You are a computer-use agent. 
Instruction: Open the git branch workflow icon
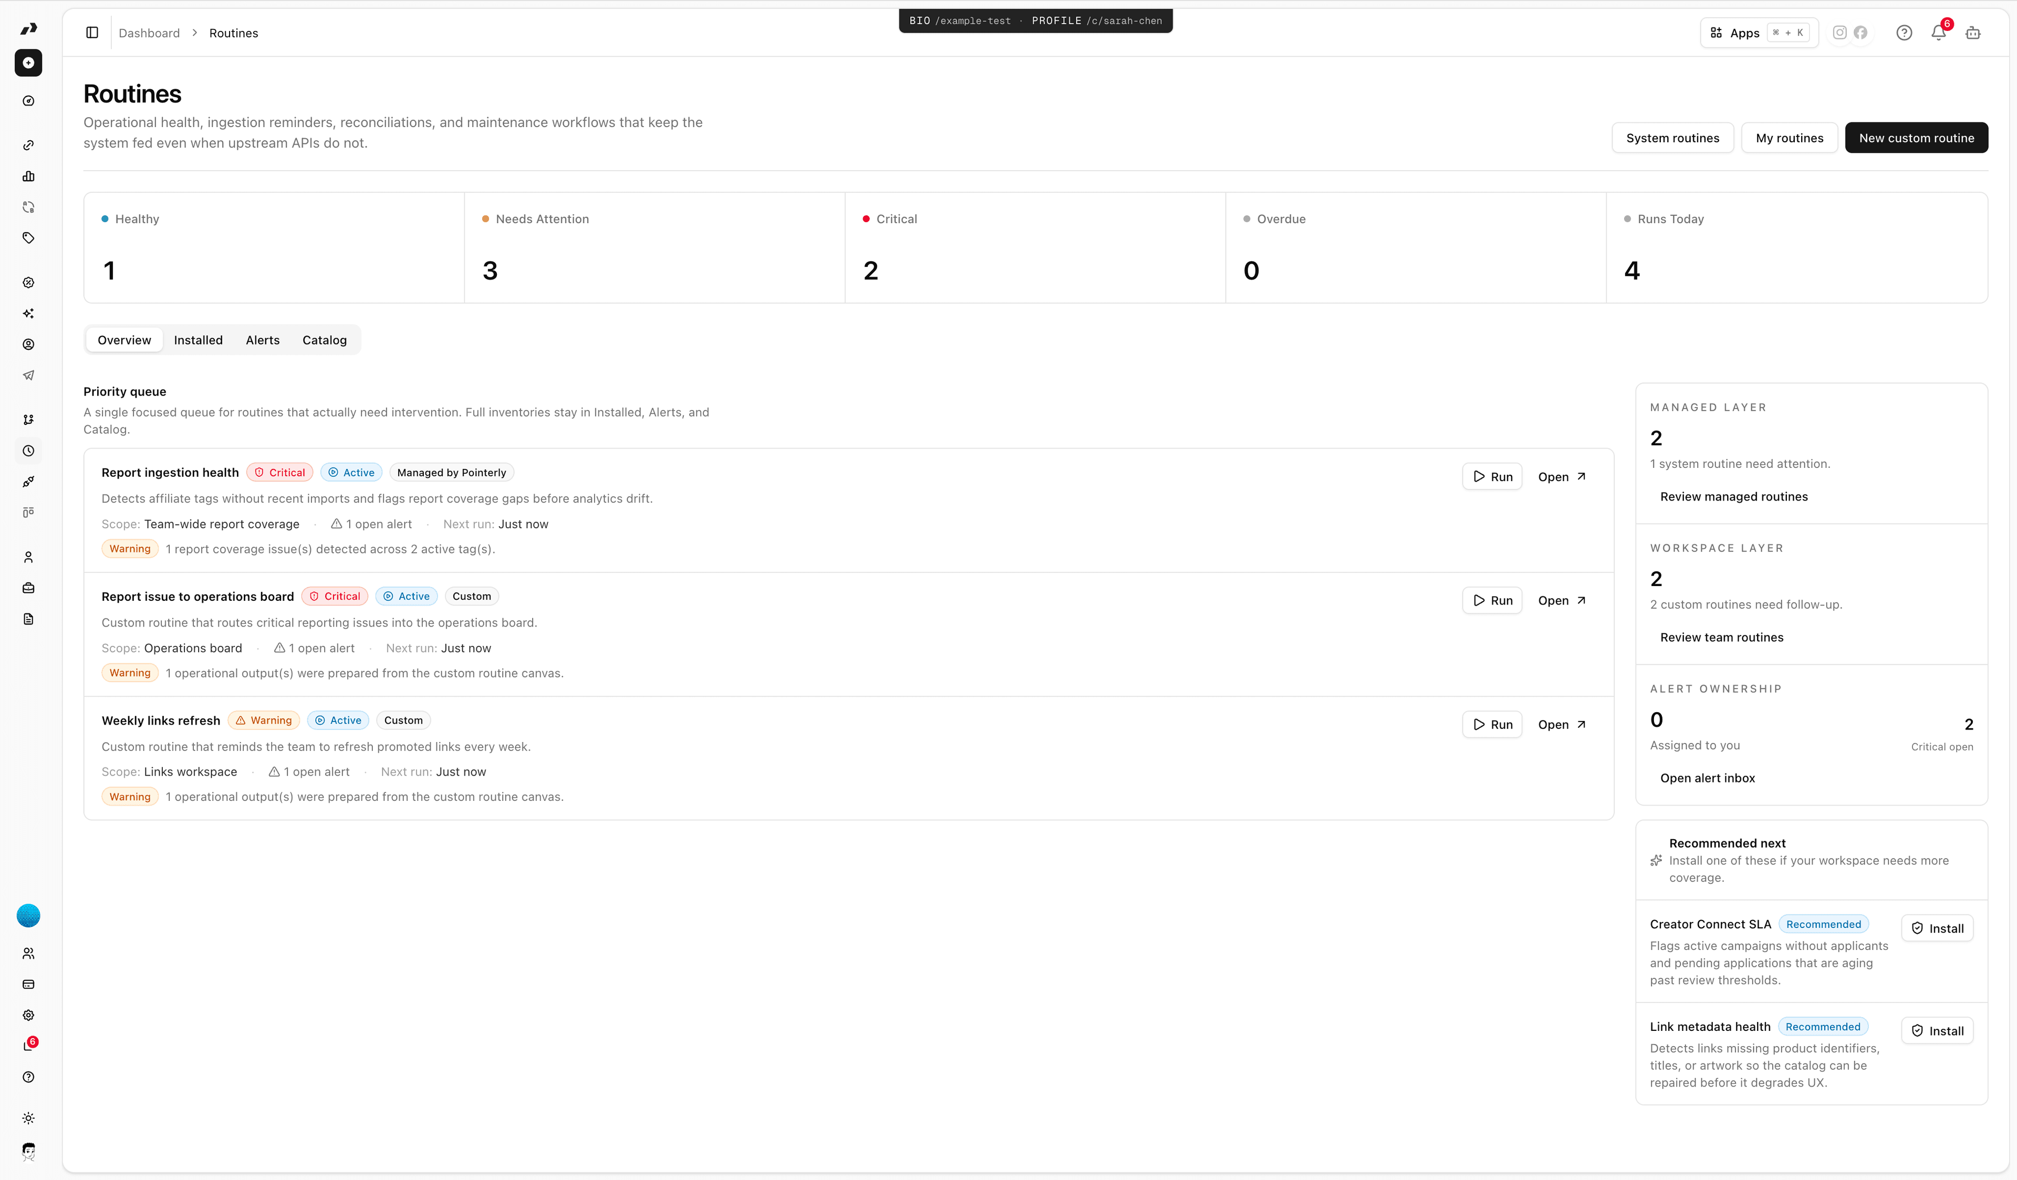(x=28, y=419)
